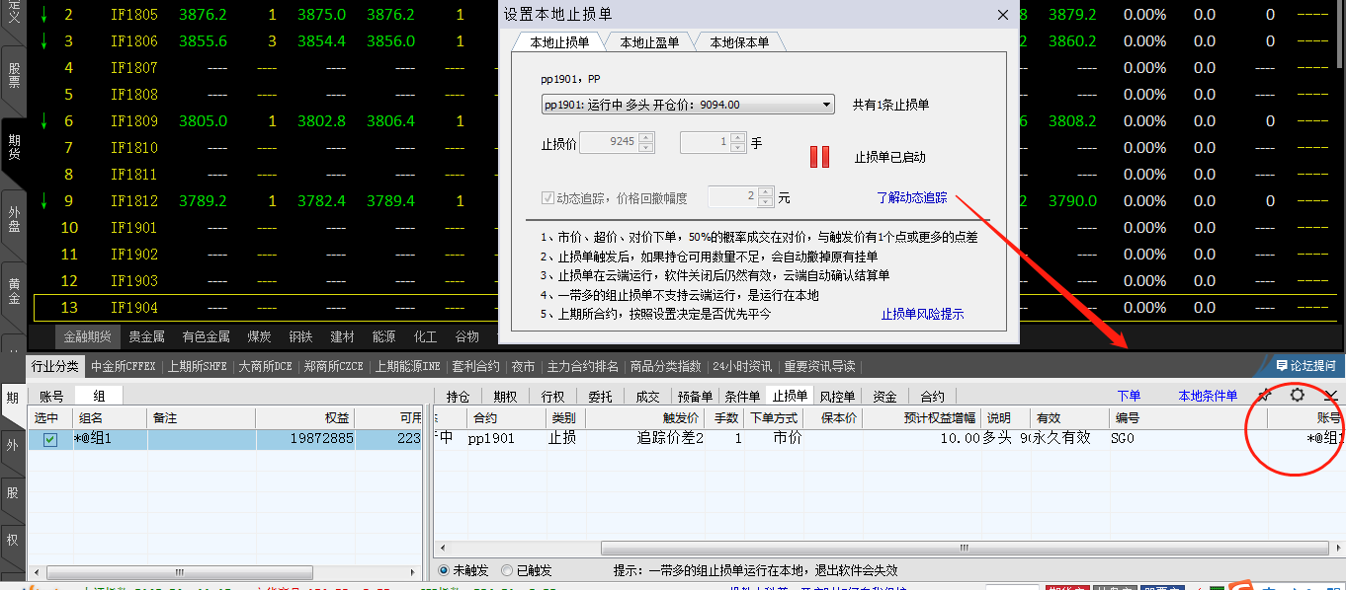This screenshot has width=1346, height=590.
Task: Increase the 止损价 value with up spinner
Action: click(645, 138)
